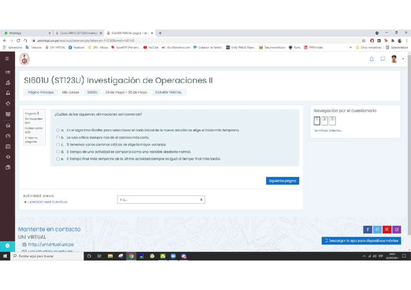Click the 'Siguiente página' button
The width and height of the screenshot is (411, 290).
tap(282, 181)
